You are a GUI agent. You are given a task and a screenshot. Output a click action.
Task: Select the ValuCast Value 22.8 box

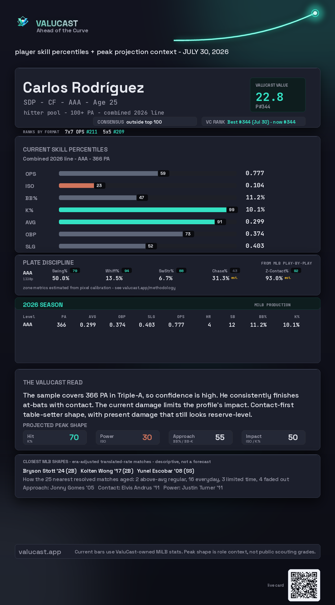(x=278, y=95)
